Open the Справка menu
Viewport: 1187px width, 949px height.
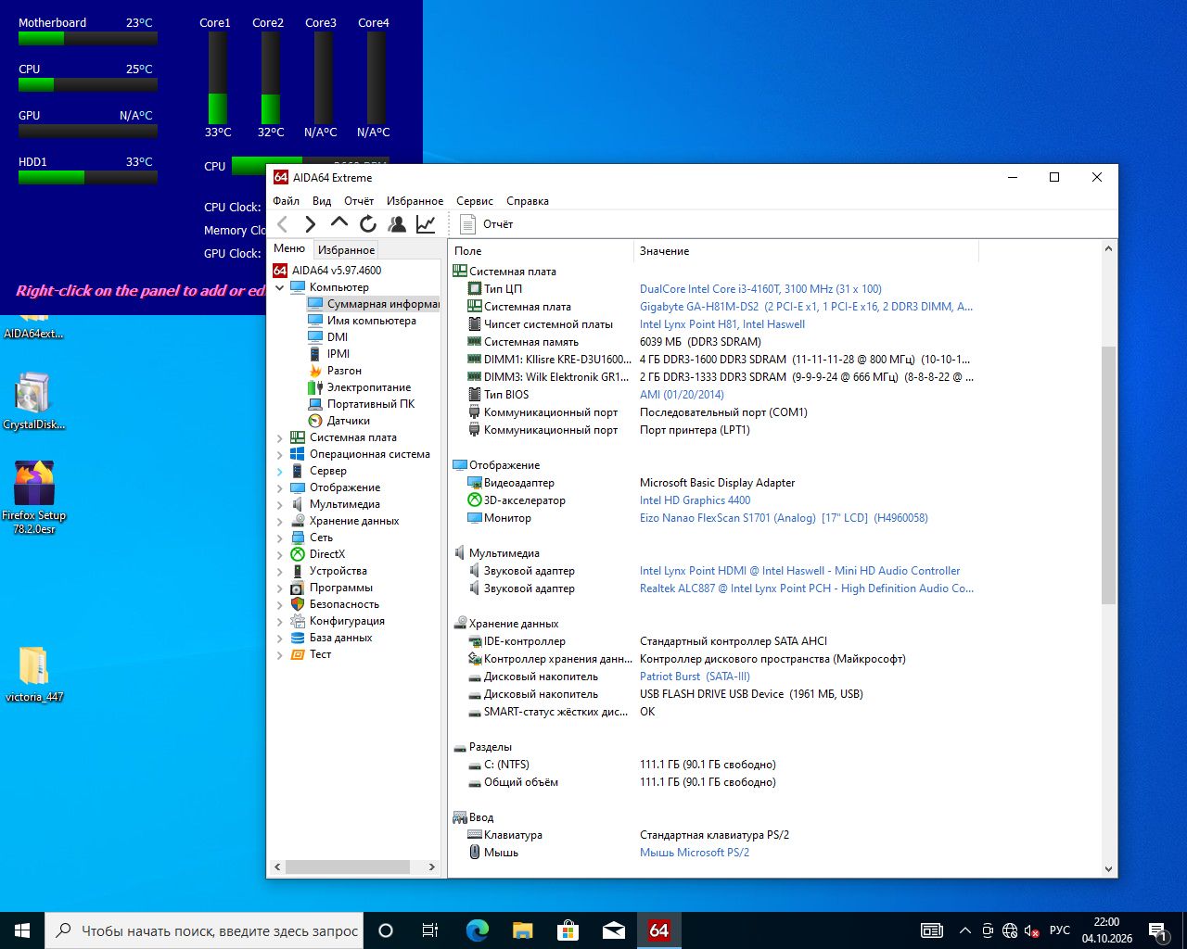pos(528,201)
